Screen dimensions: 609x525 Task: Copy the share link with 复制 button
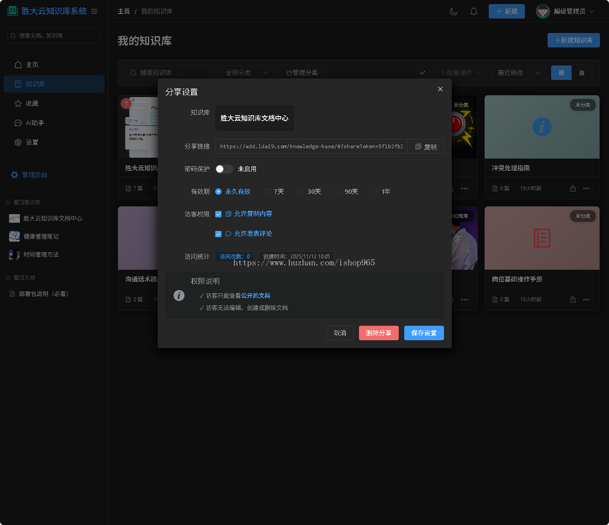(426, 147)
